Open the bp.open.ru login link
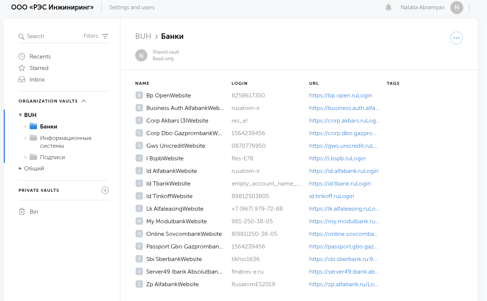 pyautogui.click(x=340, y=96)
